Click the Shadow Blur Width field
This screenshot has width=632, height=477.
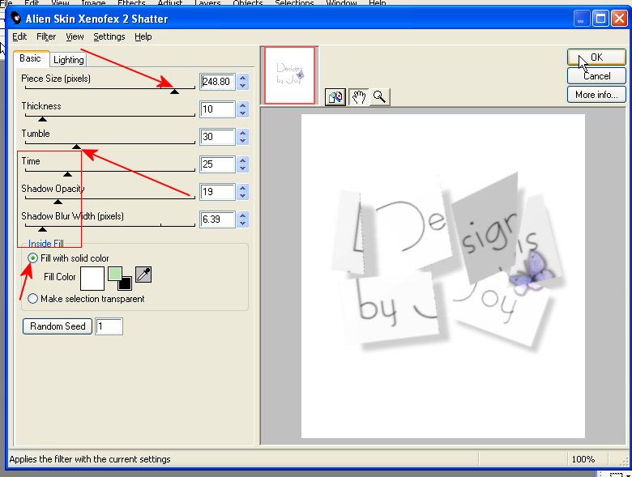pyautogui.click(x=218, y=219)
